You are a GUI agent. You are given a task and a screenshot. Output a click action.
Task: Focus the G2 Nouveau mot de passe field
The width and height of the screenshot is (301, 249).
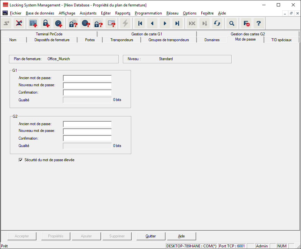87,131
